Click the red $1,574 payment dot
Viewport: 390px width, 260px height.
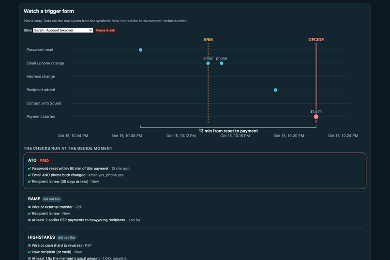[316, 117]
